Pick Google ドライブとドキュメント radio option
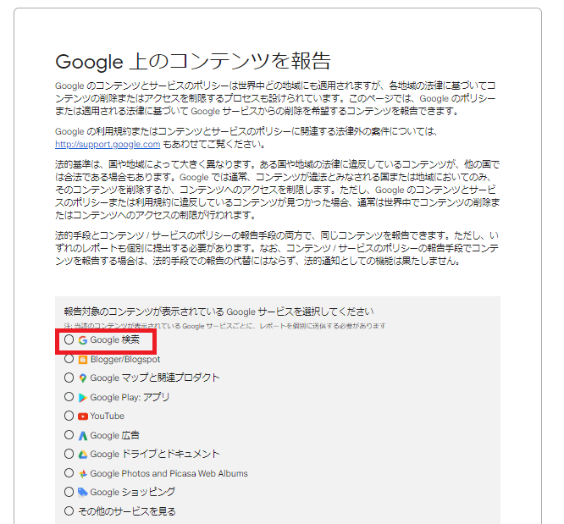This screenshot has height=524, width=564. coord(69,455)
